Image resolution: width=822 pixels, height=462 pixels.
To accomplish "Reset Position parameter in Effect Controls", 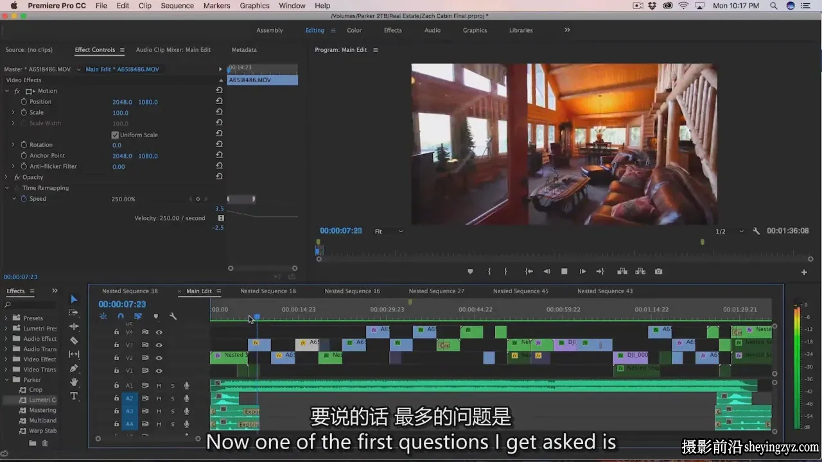I will click(219, 101).
